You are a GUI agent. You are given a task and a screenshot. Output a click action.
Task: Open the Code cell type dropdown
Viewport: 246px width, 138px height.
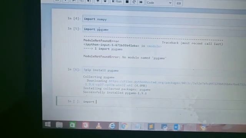[159, 3]
